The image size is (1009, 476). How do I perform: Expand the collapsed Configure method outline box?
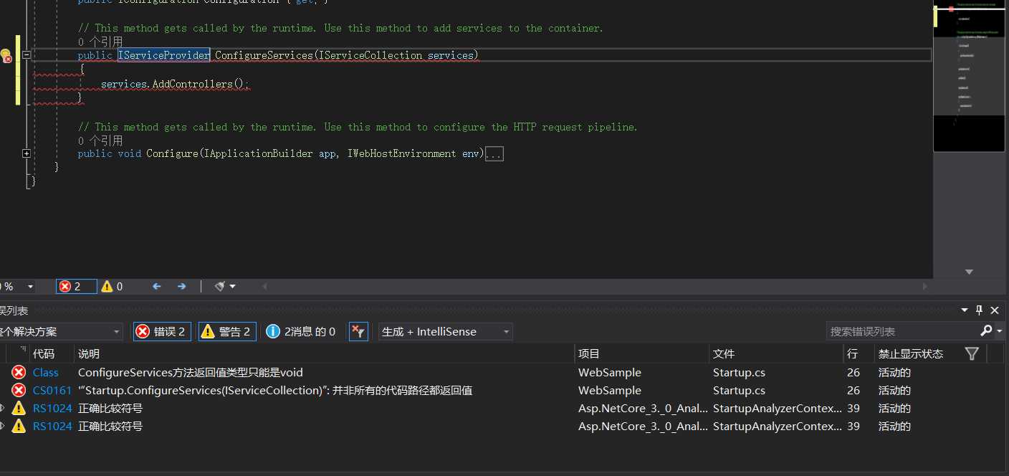point(27,153)
